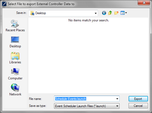Go back to last folder visited

104,13
